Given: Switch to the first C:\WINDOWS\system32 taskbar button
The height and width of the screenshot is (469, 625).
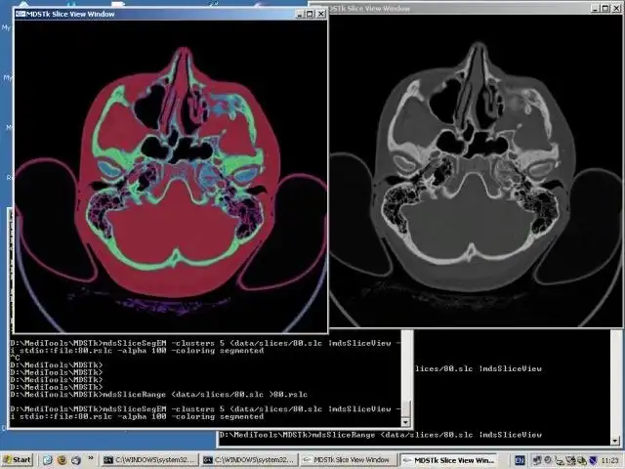Looking at the screenshot, I should (x=148, y=460).
